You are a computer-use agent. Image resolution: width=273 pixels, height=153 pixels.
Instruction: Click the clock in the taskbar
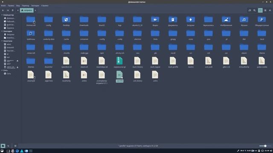267,151
